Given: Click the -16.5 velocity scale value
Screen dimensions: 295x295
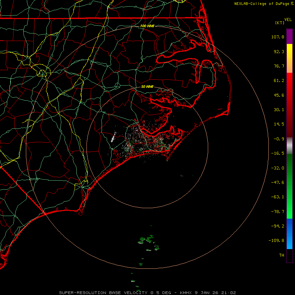Looking at the screenshot, I should [x=278, y=153].
